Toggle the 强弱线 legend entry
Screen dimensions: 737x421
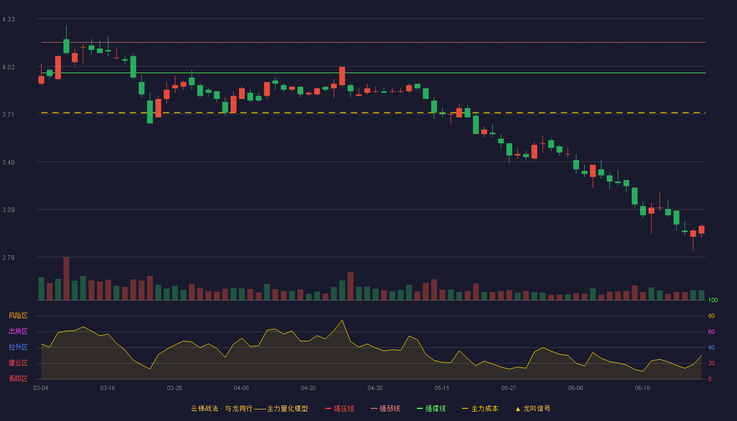(385, 408)
